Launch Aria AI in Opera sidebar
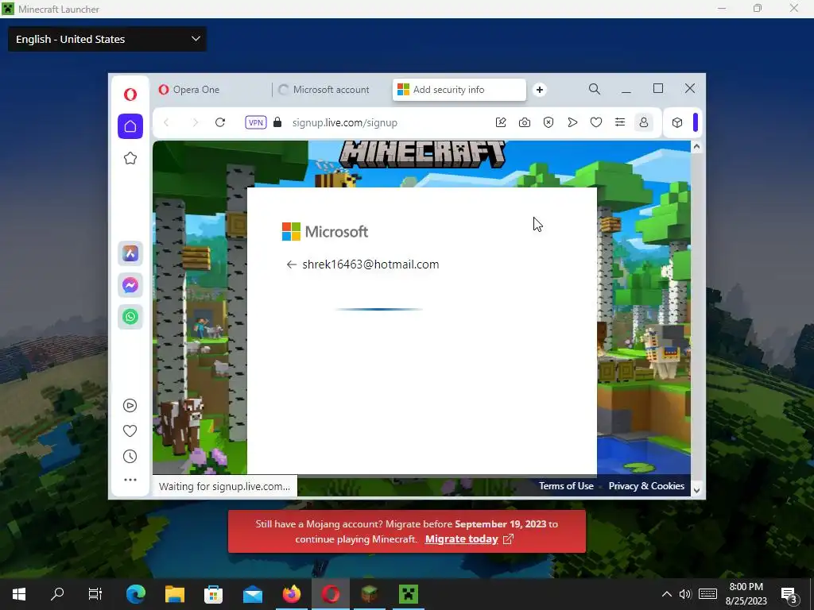 pyautogui.click(x=130, y=253)
